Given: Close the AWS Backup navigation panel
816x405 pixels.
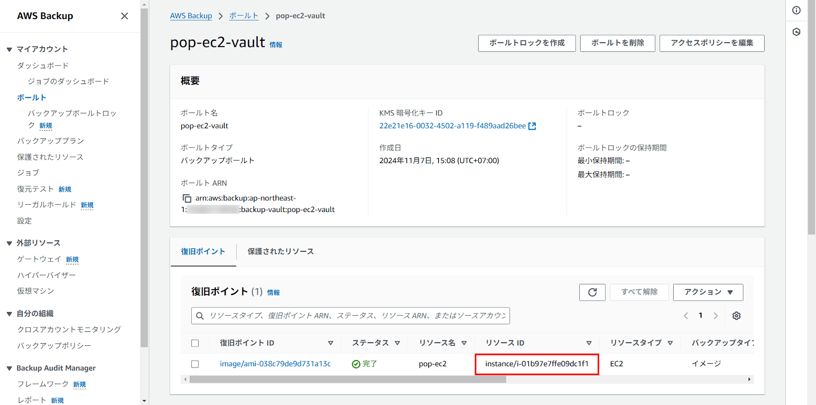Looking at the screenshot, I should point(124,16).
